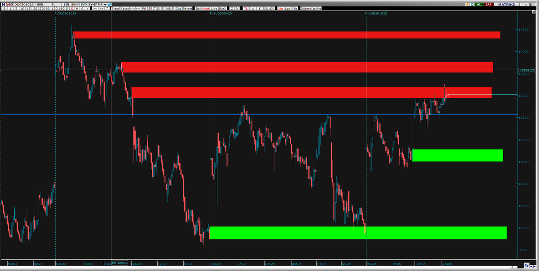Click the <> expand chart icon
Image resolution: width=539 pixels, height=271 pixels.
[x=102, y=9]
